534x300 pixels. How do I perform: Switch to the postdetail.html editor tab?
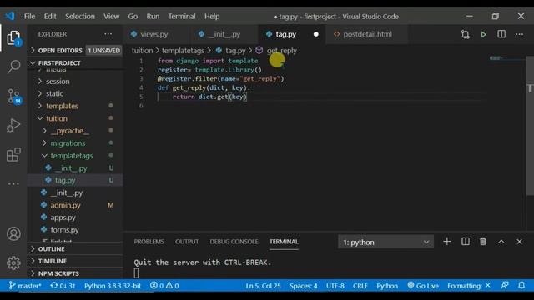367,34
